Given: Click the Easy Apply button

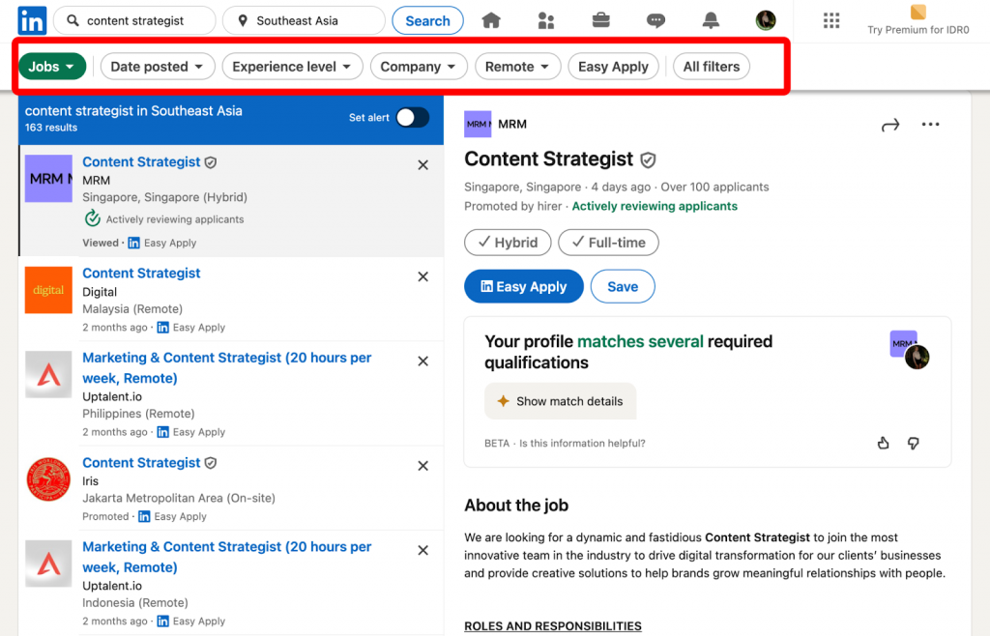Looking at the screenshot, I should 523,286.
